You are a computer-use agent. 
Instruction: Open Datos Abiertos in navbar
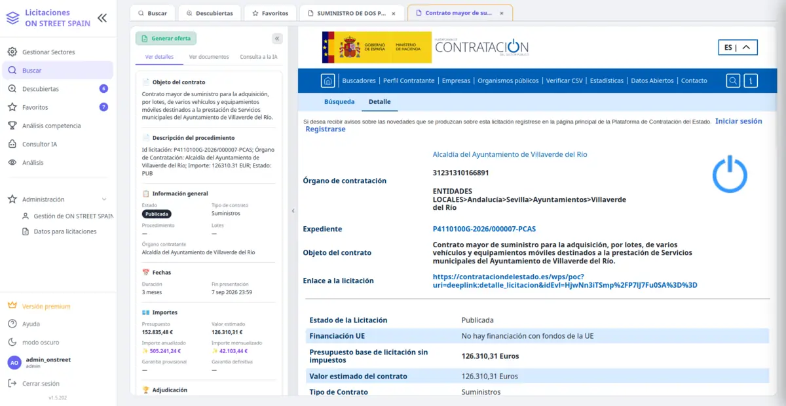(x=652, y=80)
